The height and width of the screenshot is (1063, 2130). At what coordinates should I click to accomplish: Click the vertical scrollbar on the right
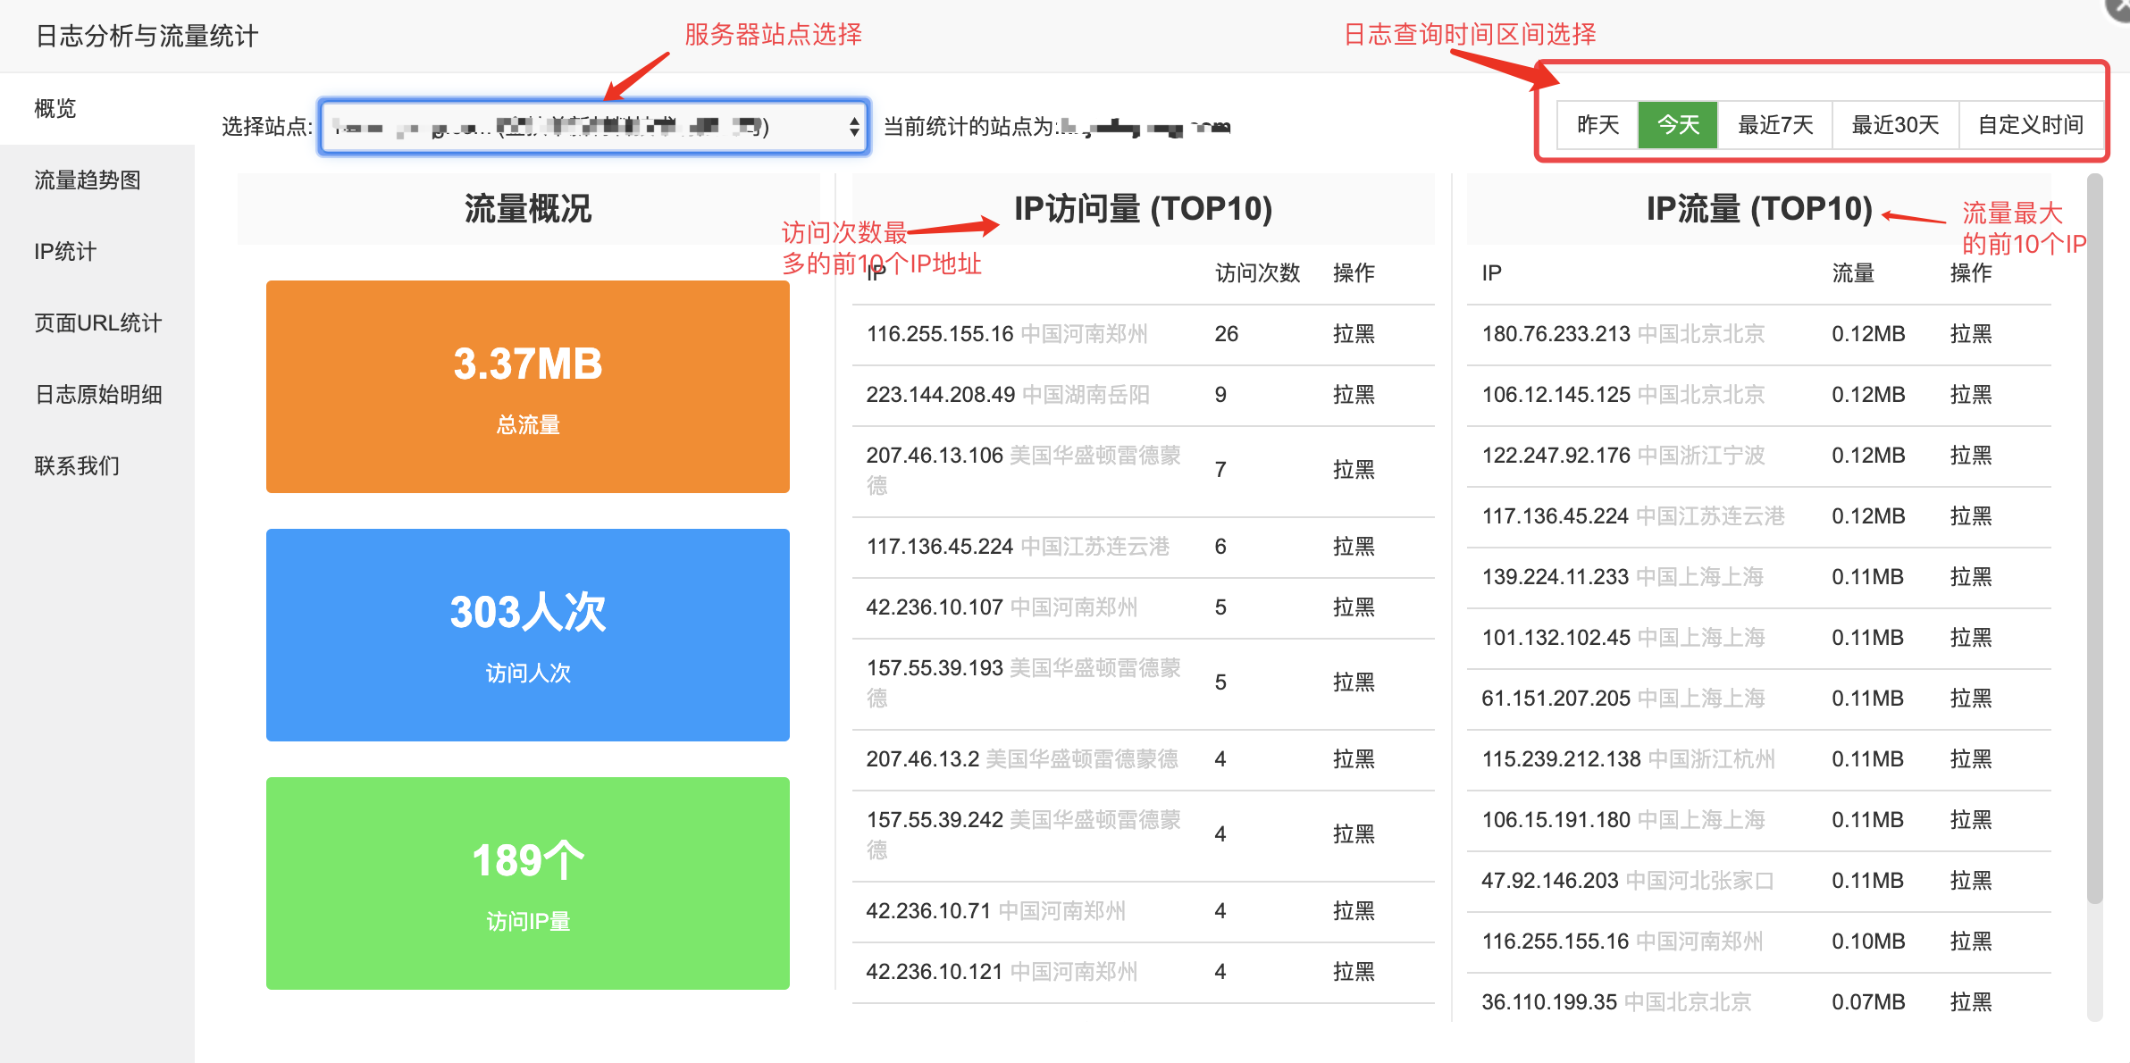click(x=2094, y=540)
